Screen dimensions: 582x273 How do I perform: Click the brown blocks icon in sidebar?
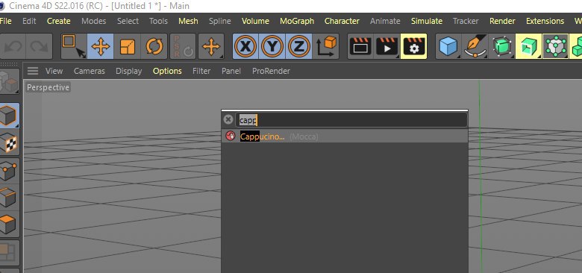(x=9, y=253)
